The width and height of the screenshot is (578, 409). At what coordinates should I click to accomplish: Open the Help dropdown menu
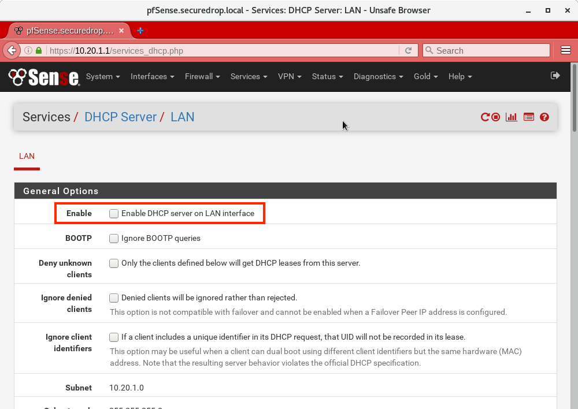tap(460, 76)
